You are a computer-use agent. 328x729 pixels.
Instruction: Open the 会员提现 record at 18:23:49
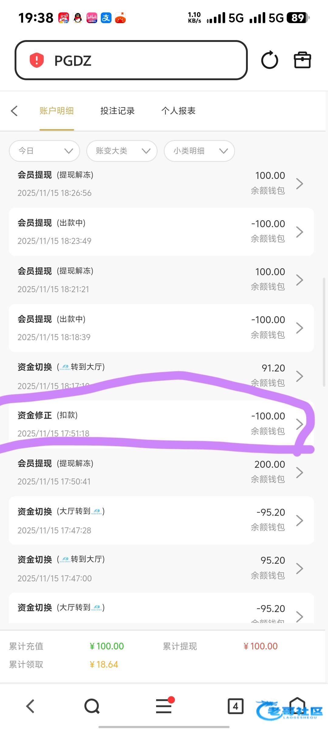tap(161, 232)
